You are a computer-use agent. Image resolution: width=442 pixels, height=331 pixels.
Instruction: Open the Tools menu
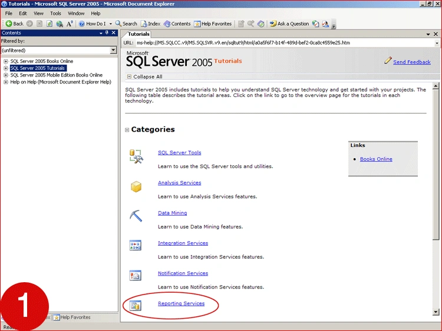point(55,14)
